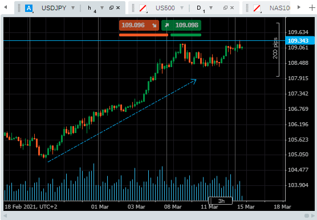The height and width of the screenshot is (220, 317).
Task: Click the horizontal scrollbar left arrow
Action: (5, 216)
